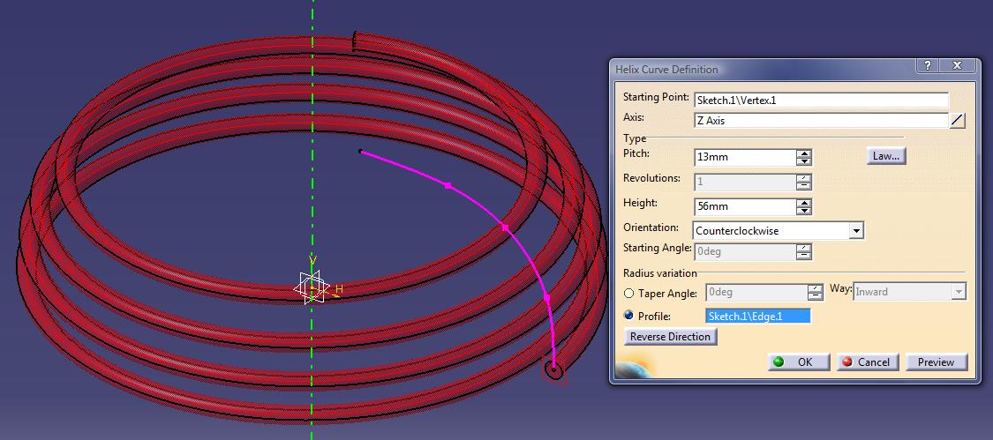
Task: Decrease Pitch with the down spinner arrow
Action: [804, 161]
